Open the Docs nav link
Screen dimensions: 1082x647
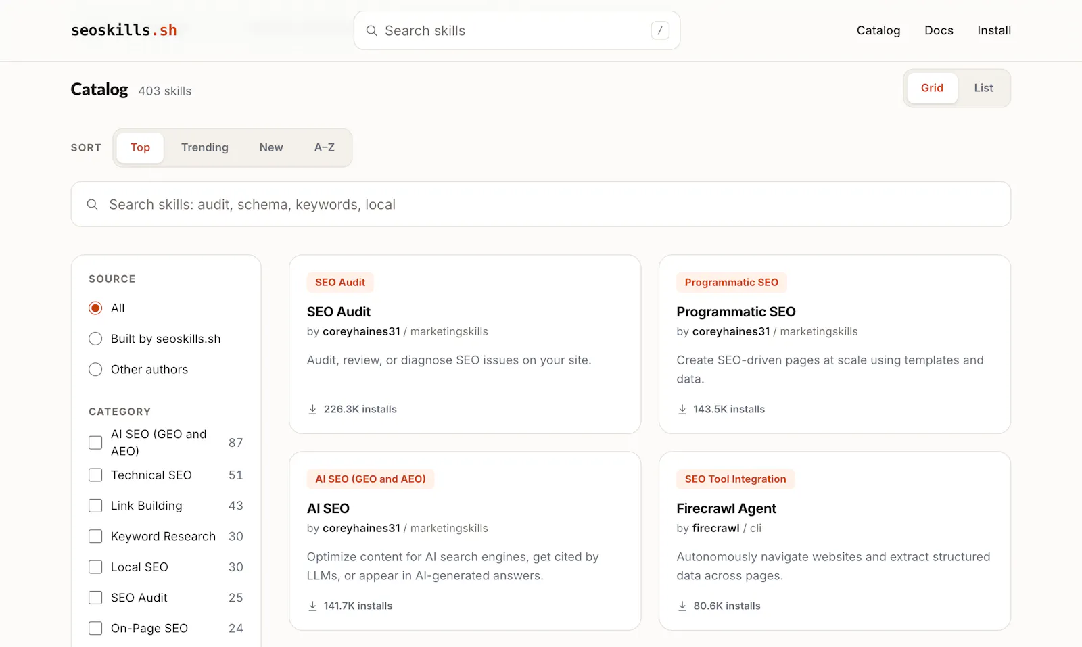(x=939, y=30)
